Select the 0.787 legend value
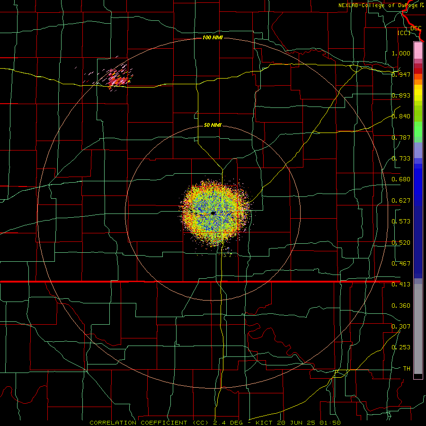The width and height of the screenshot is (426, 426). [401, 137]
